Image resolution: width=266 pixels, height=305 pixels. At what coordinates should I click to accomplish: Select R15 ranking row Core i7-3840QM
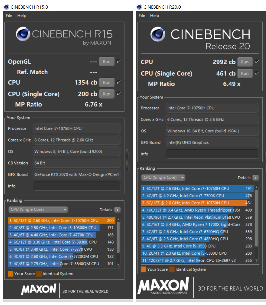click(x=62, y=264)
